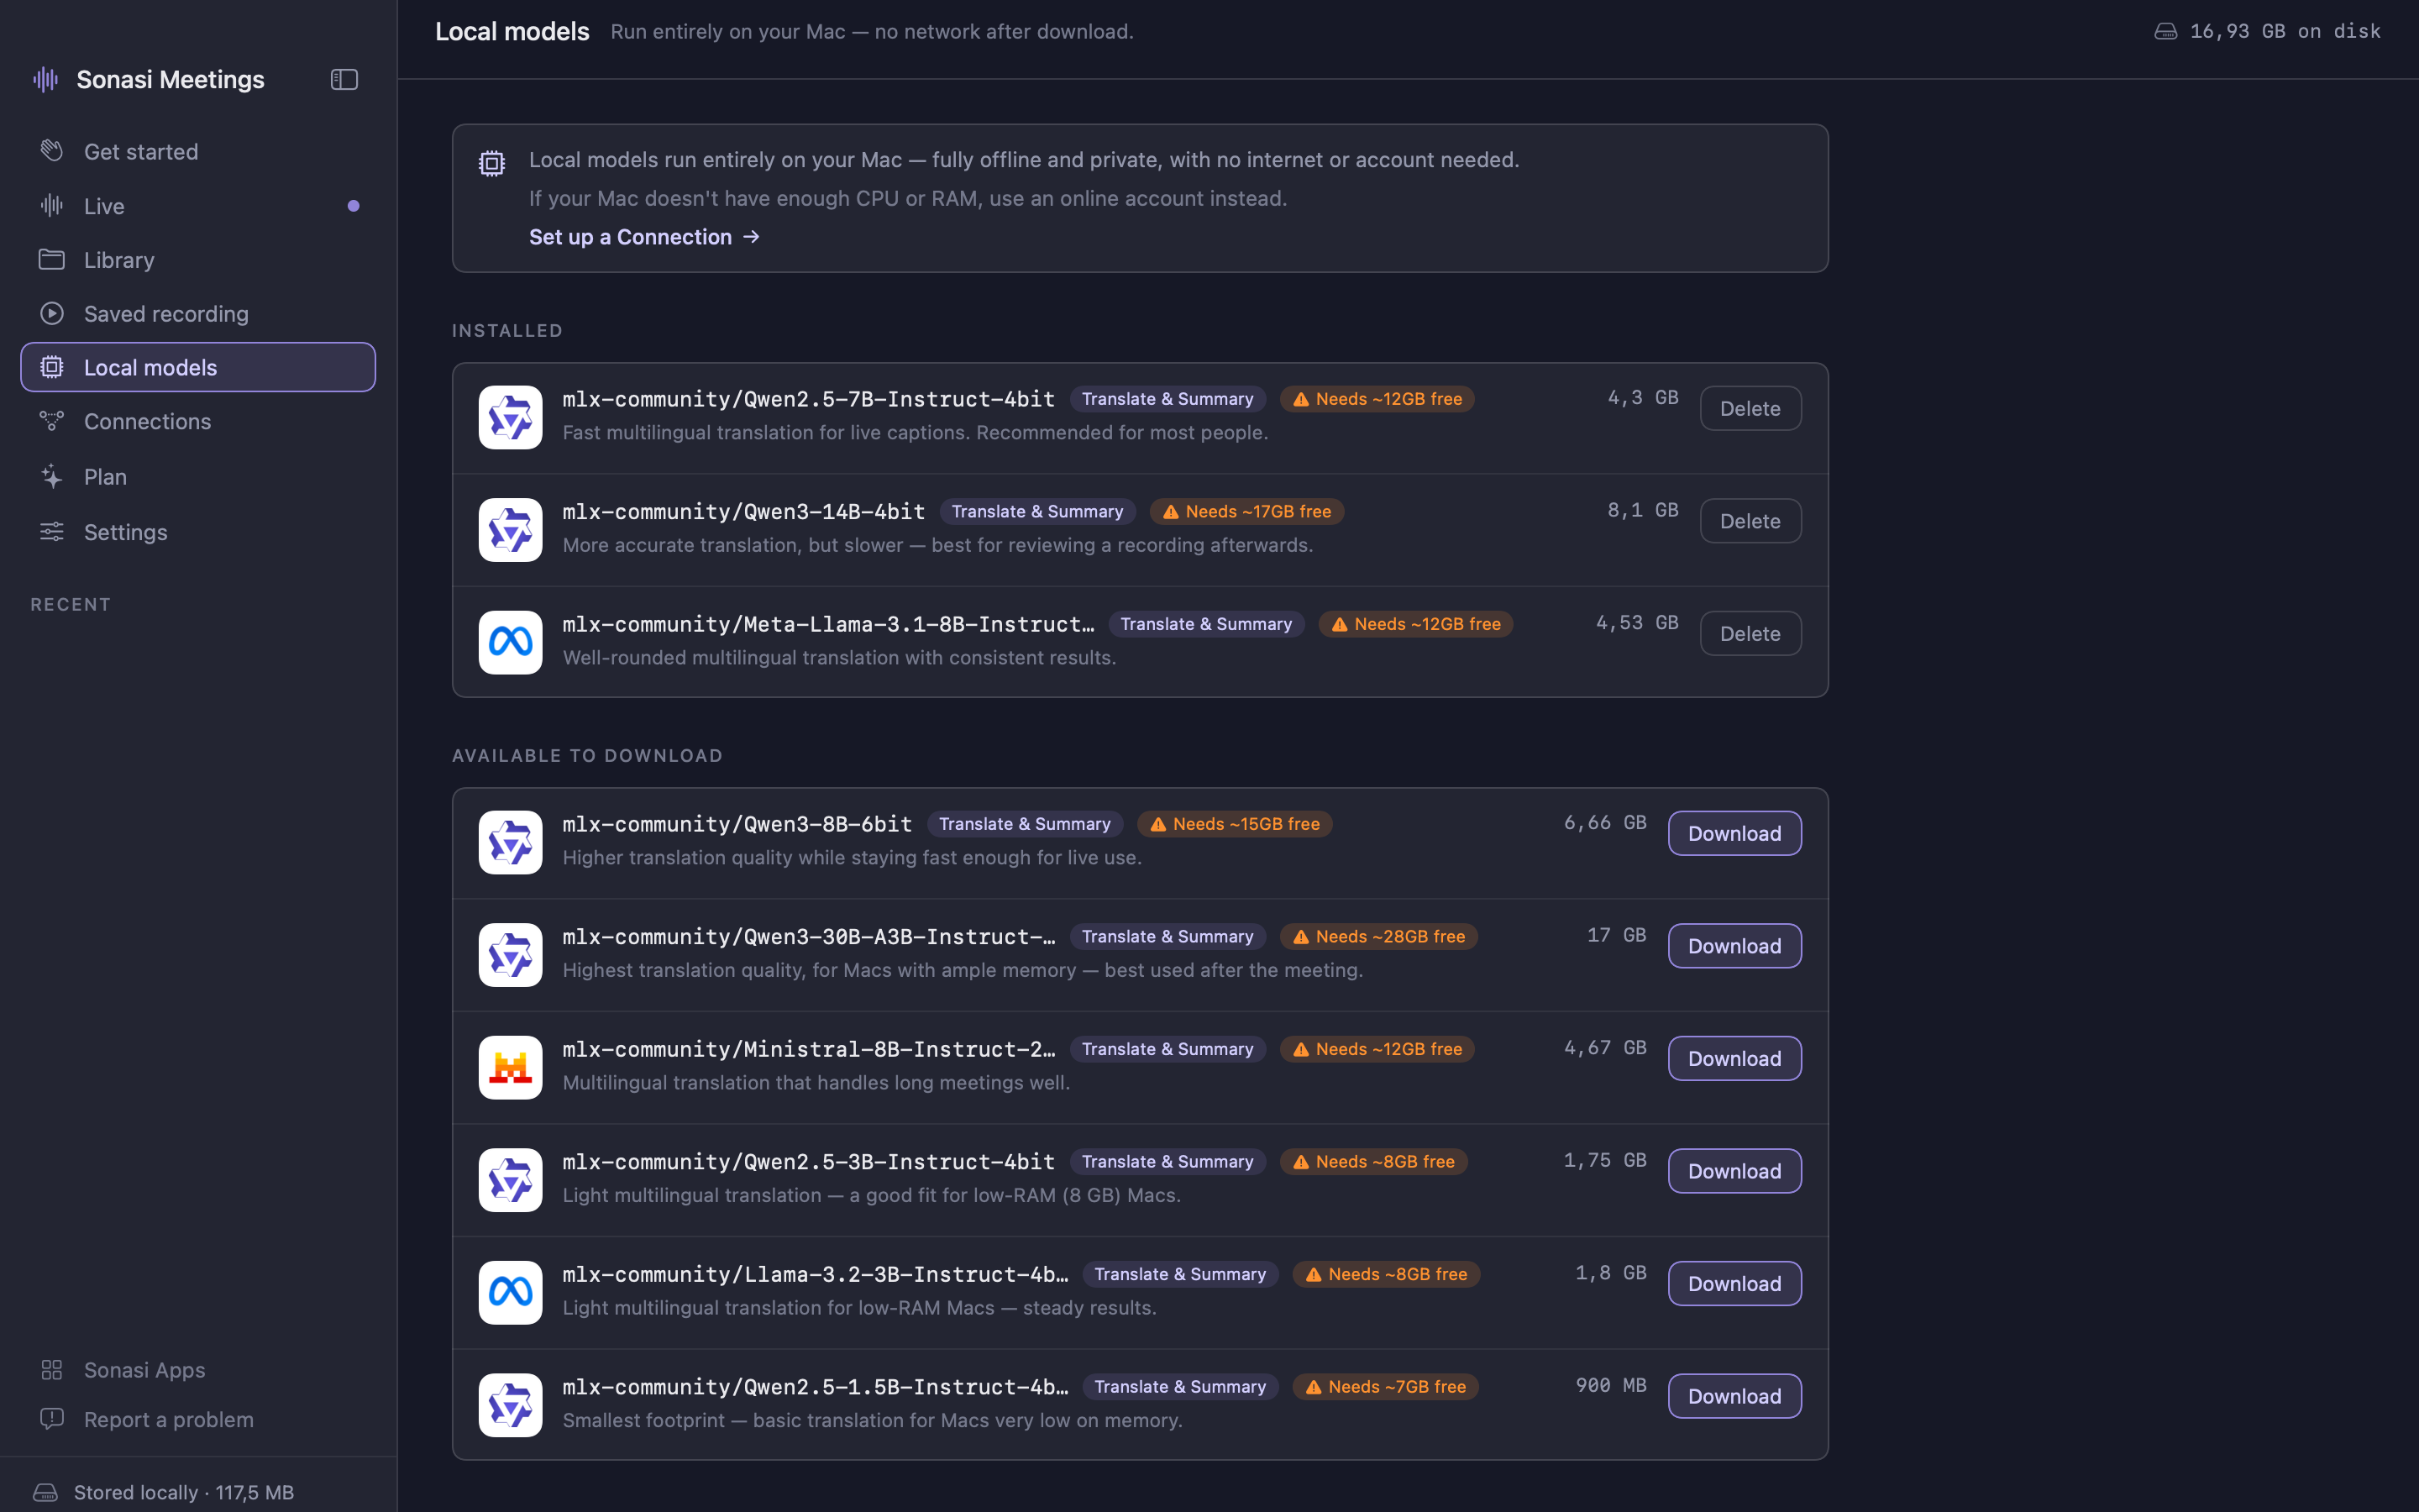
Task: Click the Sonasi Meetings waveform logo
Action: [46, 79]
